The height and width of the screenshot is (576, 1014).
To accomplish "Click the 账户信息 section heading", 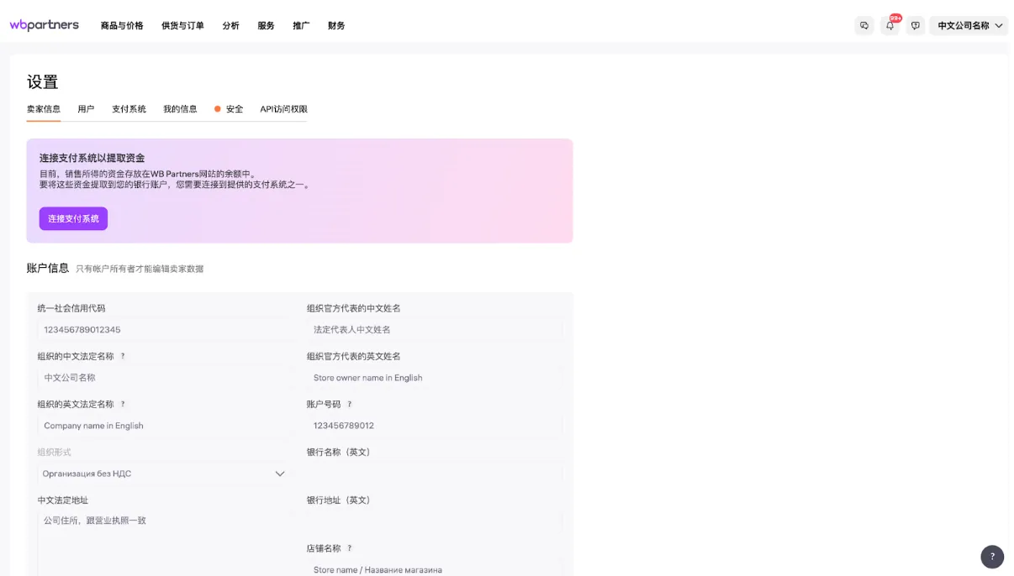I will pos(48,268).
